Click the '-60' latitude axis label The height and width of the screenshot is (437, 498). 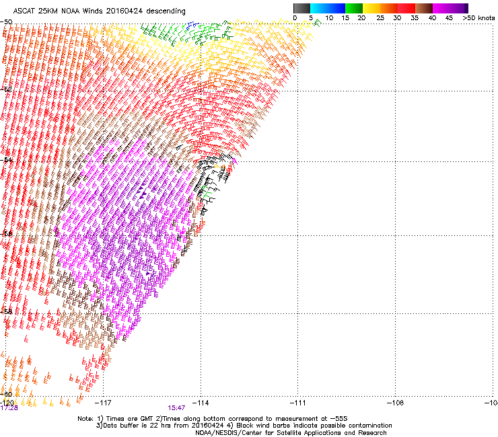click(6, 394)
